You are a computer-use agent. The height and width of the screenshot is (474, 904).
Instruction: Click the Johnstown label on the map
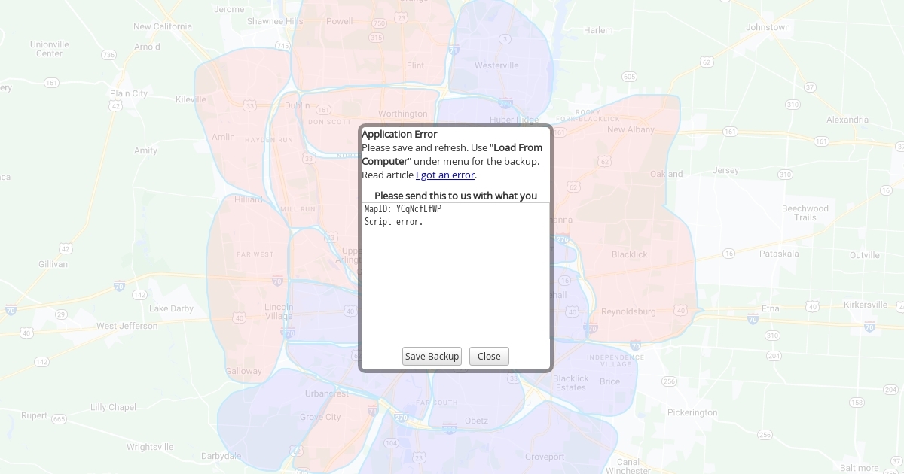(768, 27)
